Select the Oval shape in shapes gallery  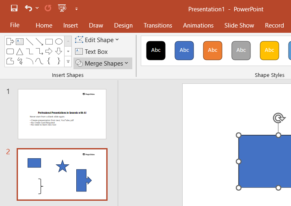pyautogui.click(x=59, y=41)
